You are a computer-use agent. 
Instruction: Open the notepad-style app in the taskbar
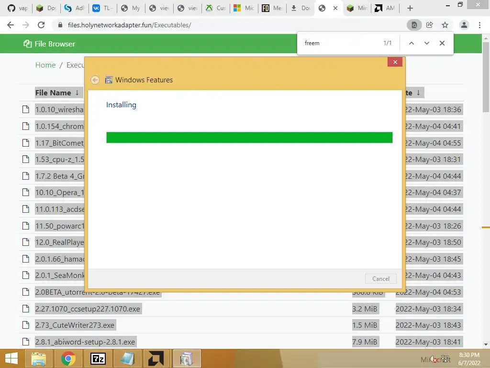pyautogui.click(x=127, y=358)
